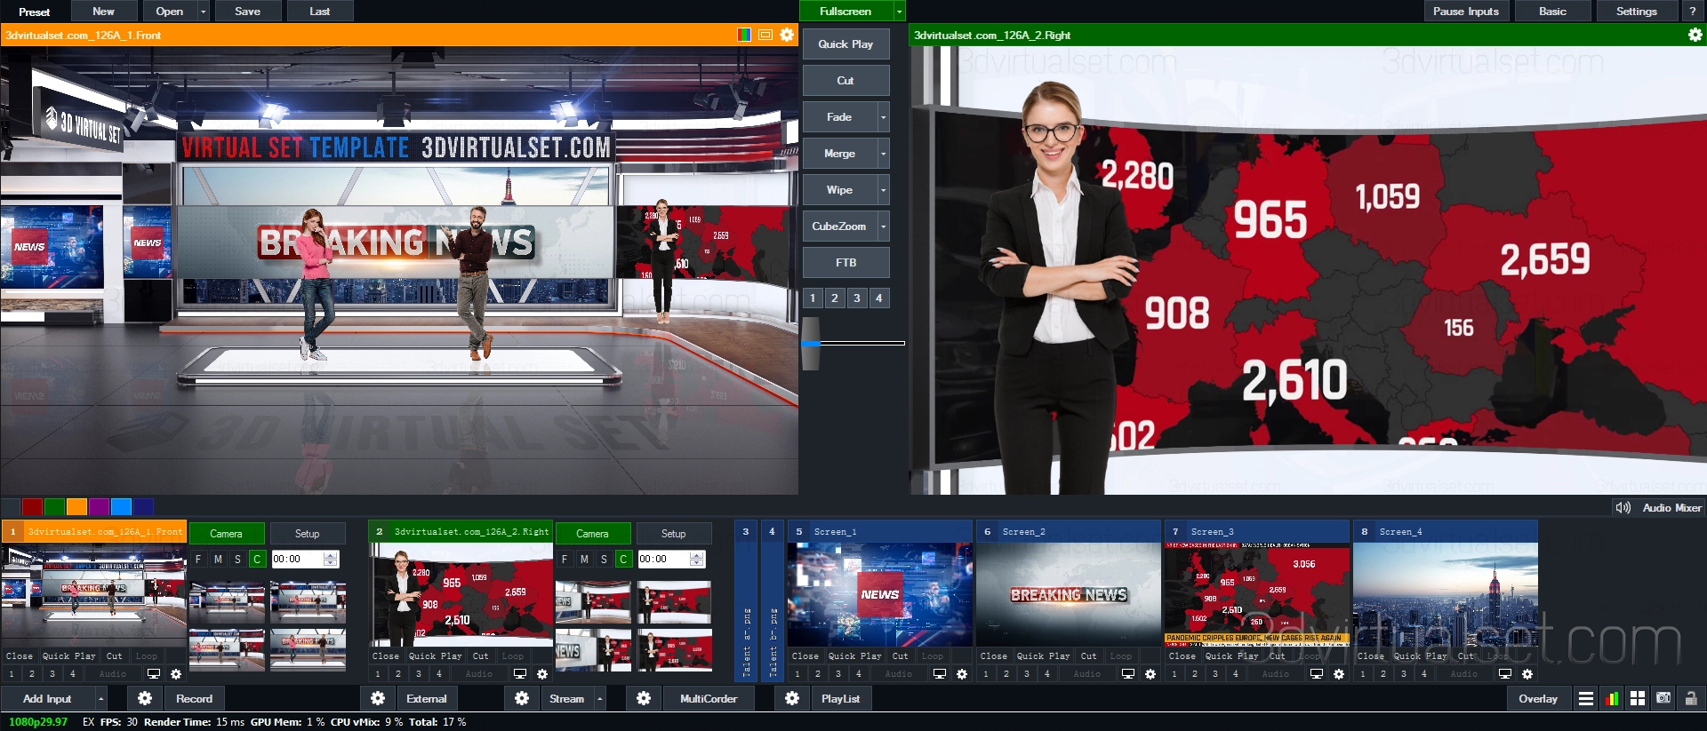This screenshot has height=731, width=1707.
Task: Open Setup tab for input 2 Right
Action: coord(673,534)
